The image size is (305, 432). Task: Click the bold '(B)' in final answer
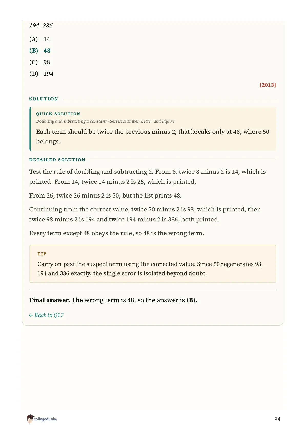(x=191, y=300)
